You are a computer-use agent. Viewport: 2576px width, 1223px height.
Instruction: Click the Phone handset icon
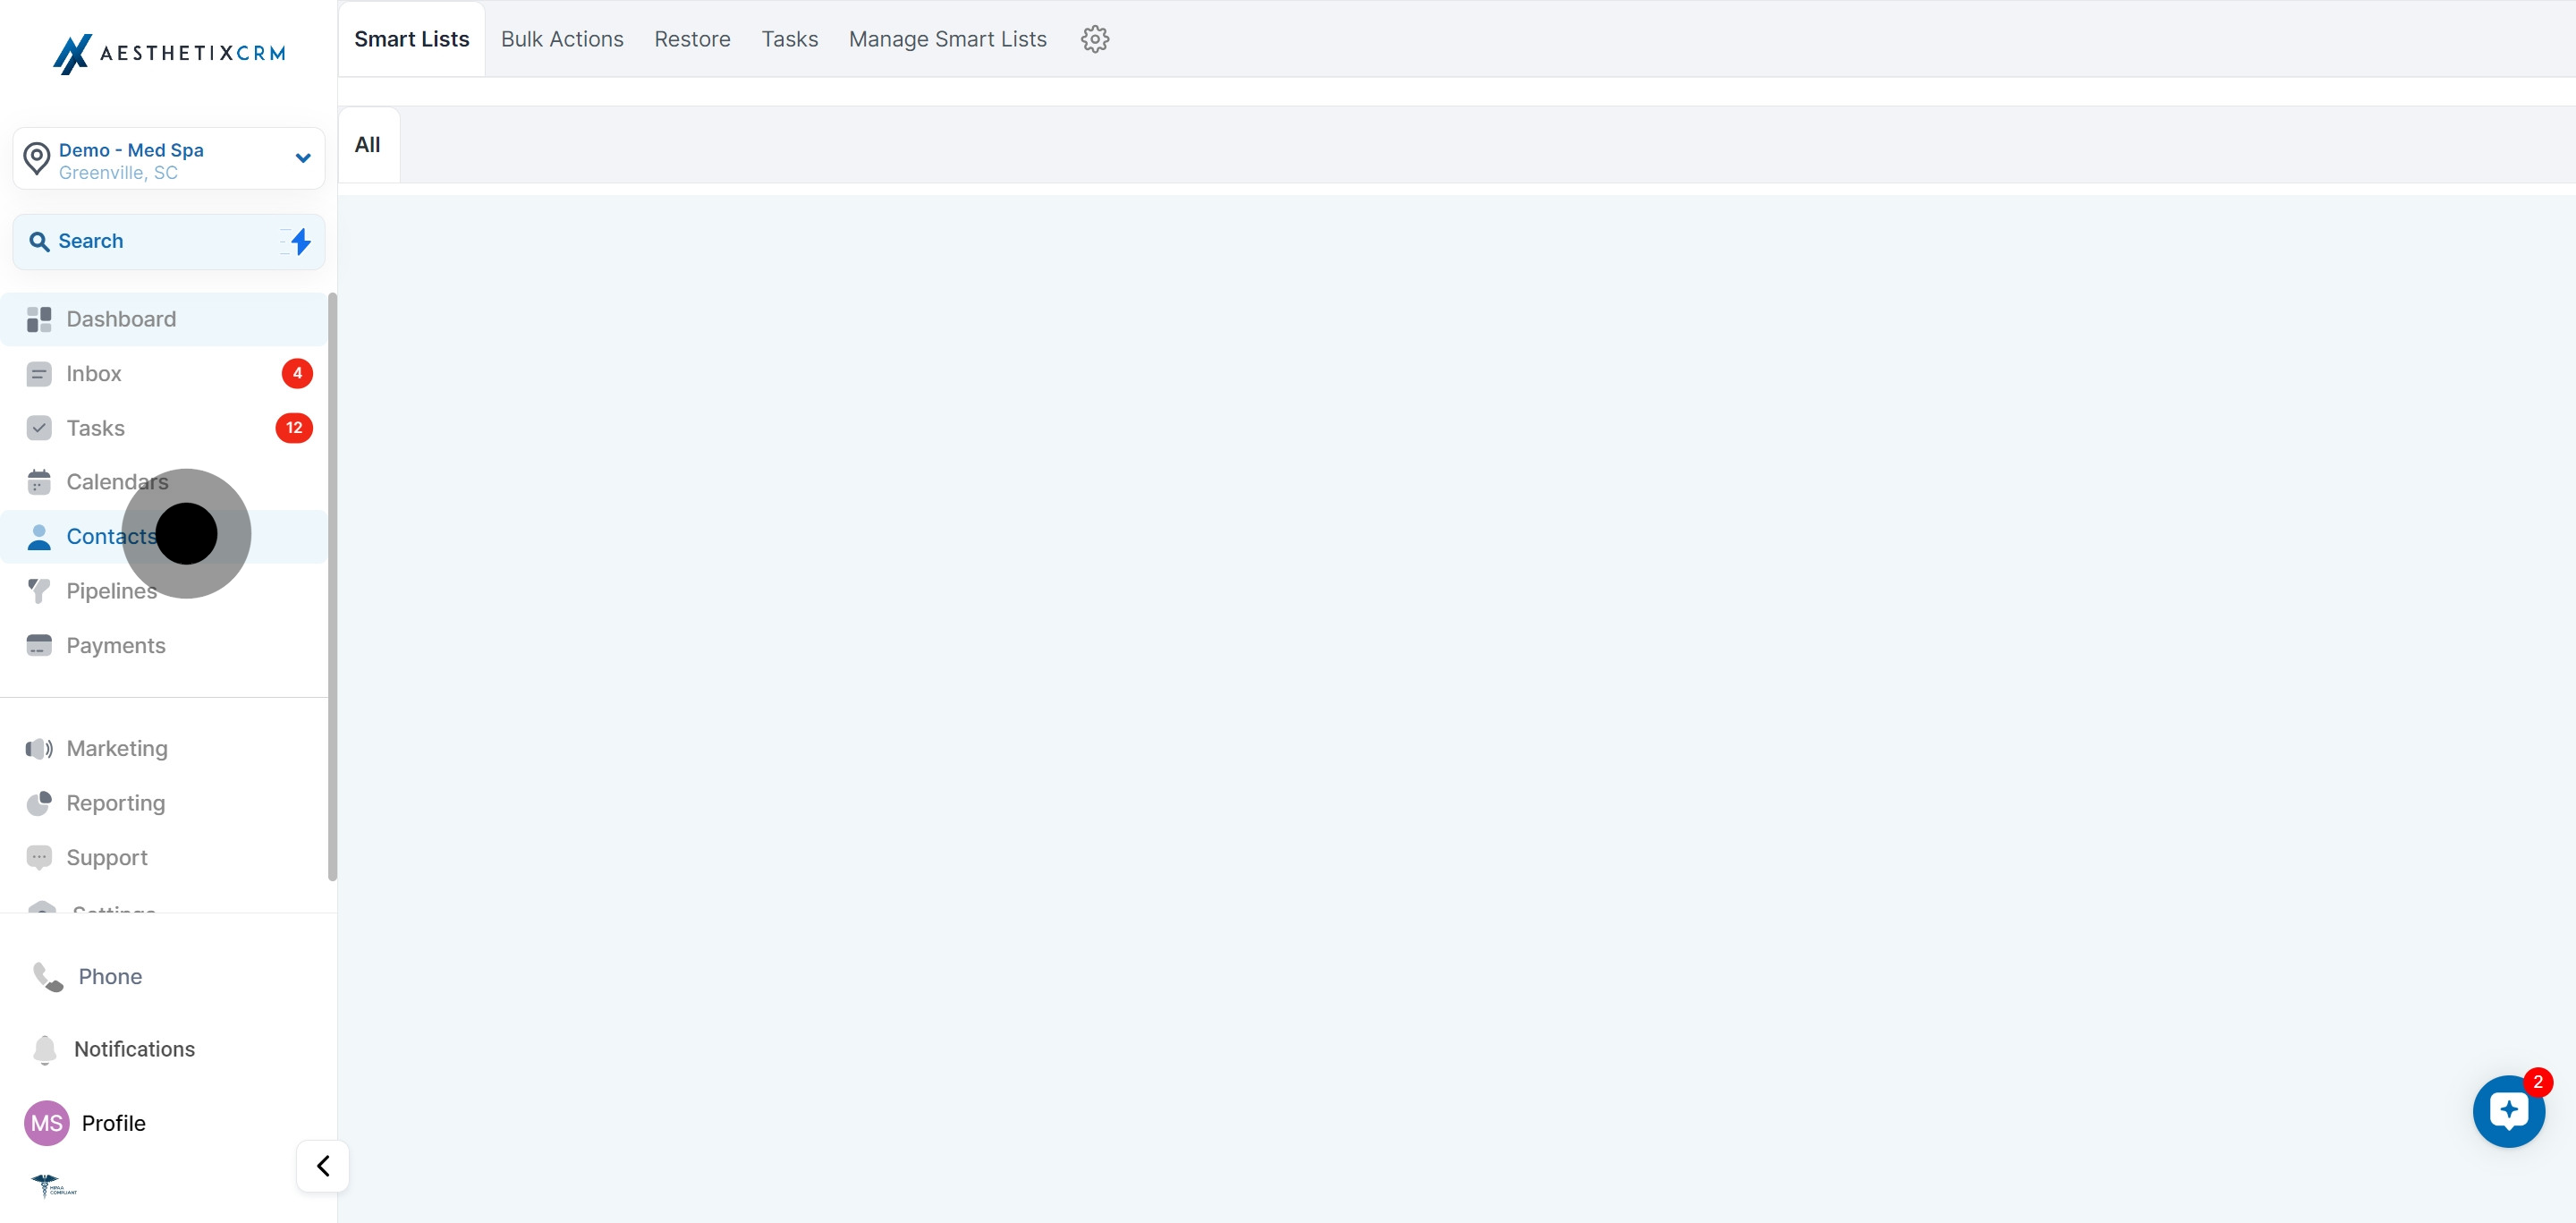click(x=47, y=976)
